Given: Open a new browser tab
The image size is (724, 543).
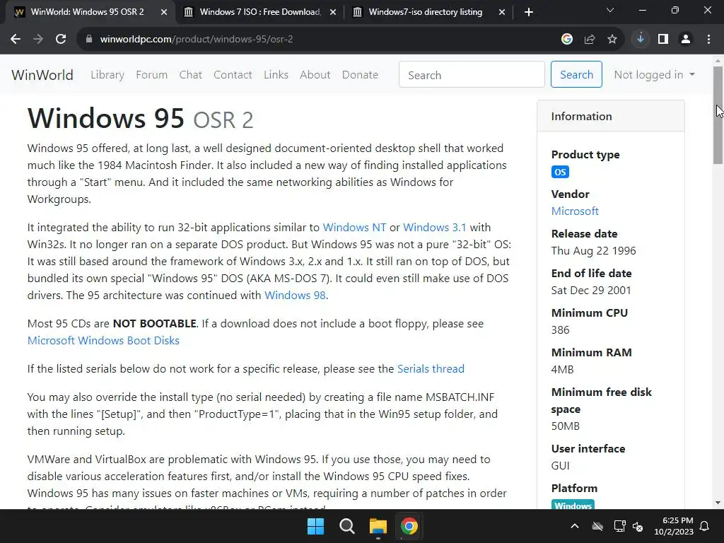Looking at the screenshot, I should coord(529,12).
